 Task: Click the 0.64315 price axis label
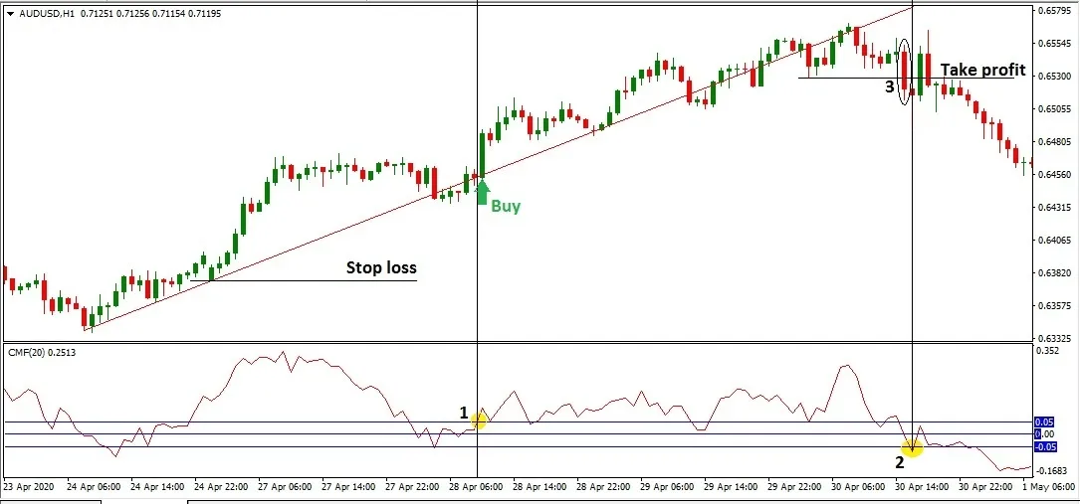[x=1054, y=207]
